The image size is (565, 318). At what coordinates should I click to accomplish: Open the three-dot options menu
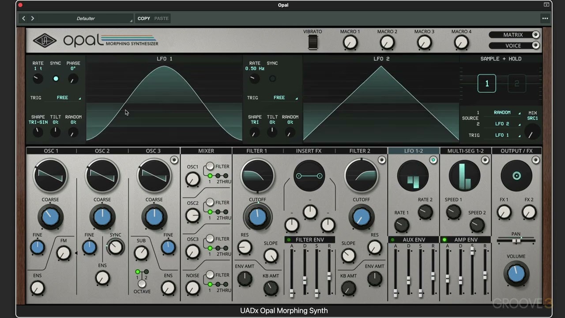(545, 19)
